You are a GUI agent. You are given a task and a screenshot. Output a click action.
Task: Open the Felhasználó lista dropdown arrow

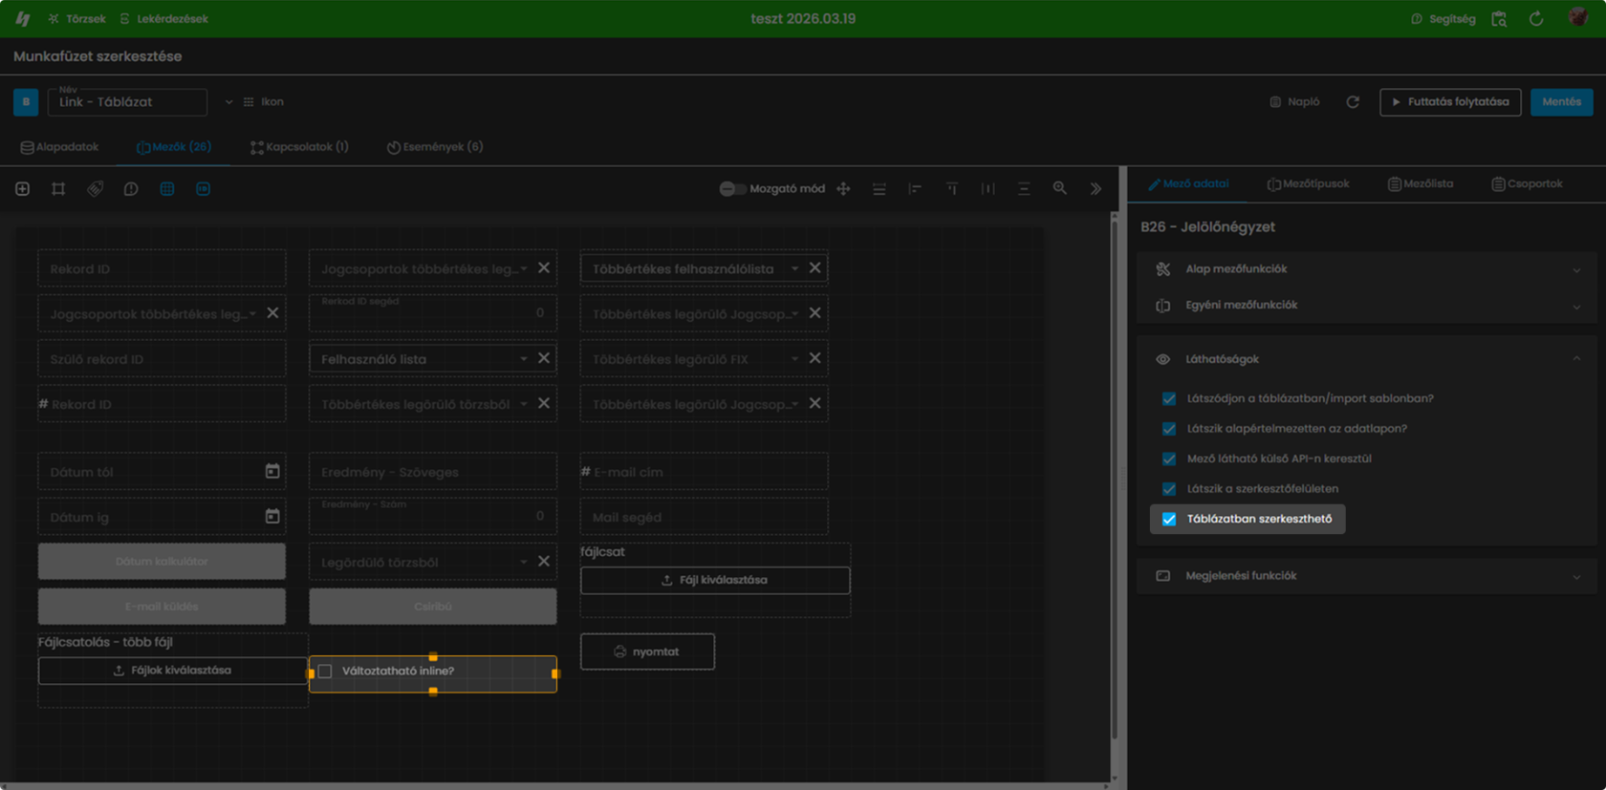[524, 359]
